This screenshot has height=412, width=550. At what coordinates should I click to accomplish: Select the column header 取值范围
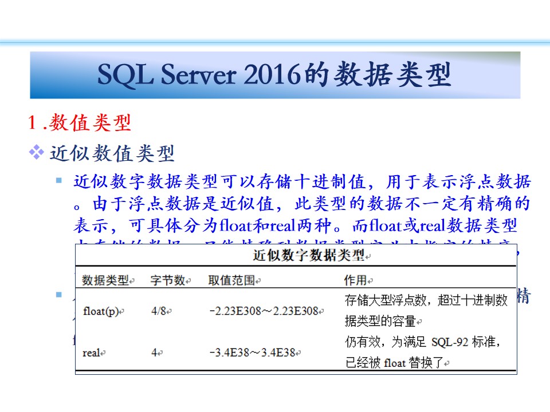point(232,280)
